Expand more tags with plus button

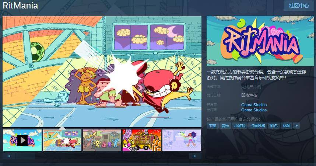click(x=296, y=126)
